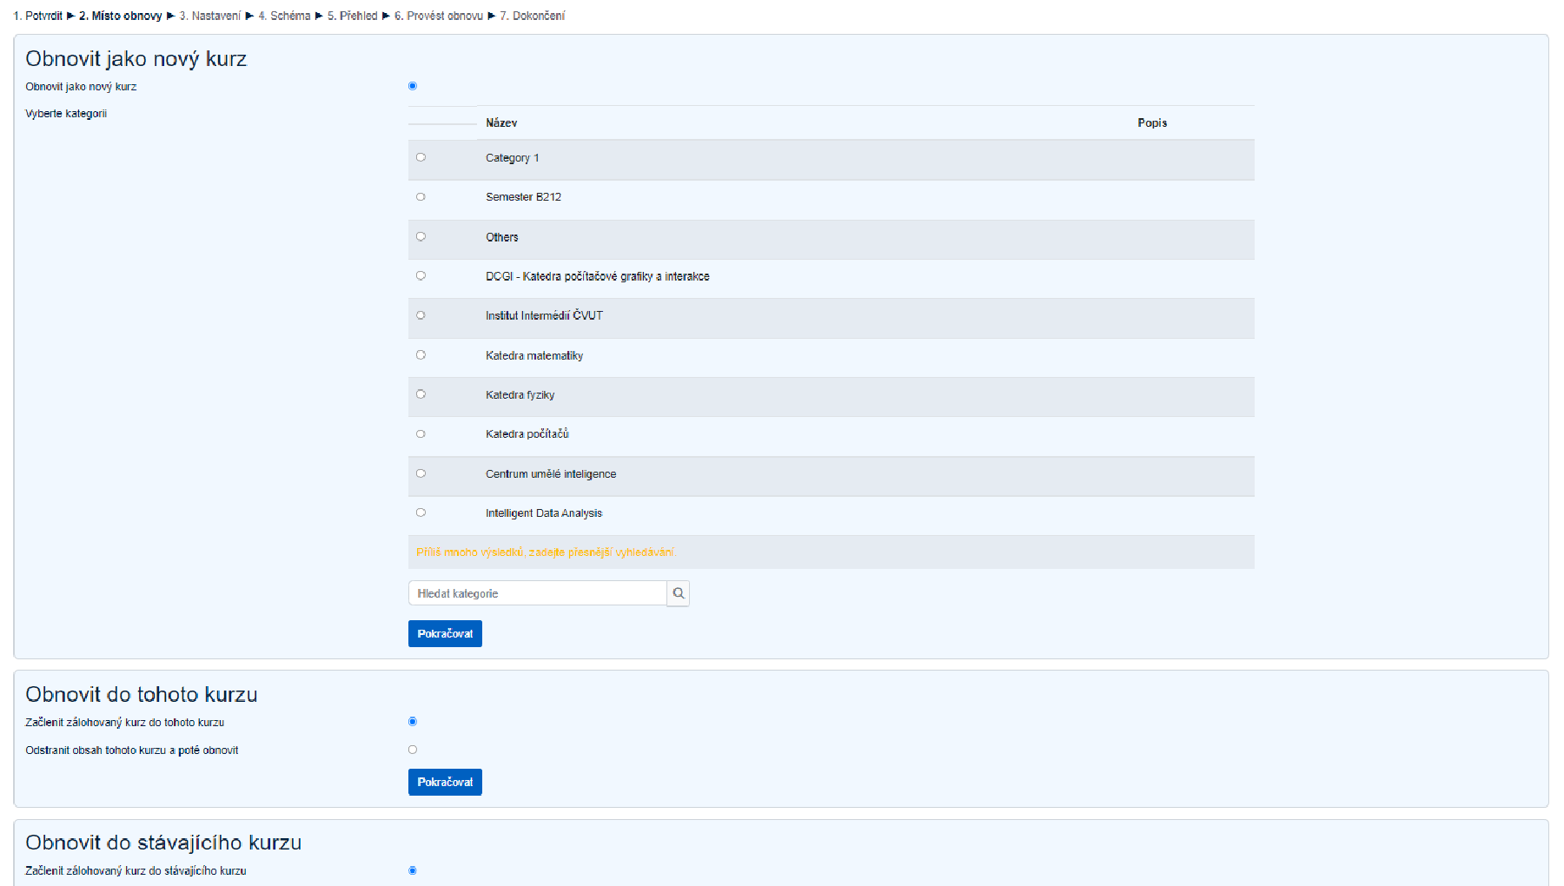Choose Intelligent Data Analysis radio button
The width and height of the screenshot is (1564, 886).
[x=421, y=512]
